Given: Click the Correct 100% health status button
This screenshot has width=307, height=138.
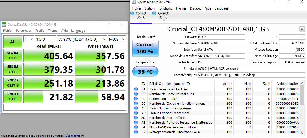Looking at the screenshot, I should pyautogui.click(x=145, y=48).
